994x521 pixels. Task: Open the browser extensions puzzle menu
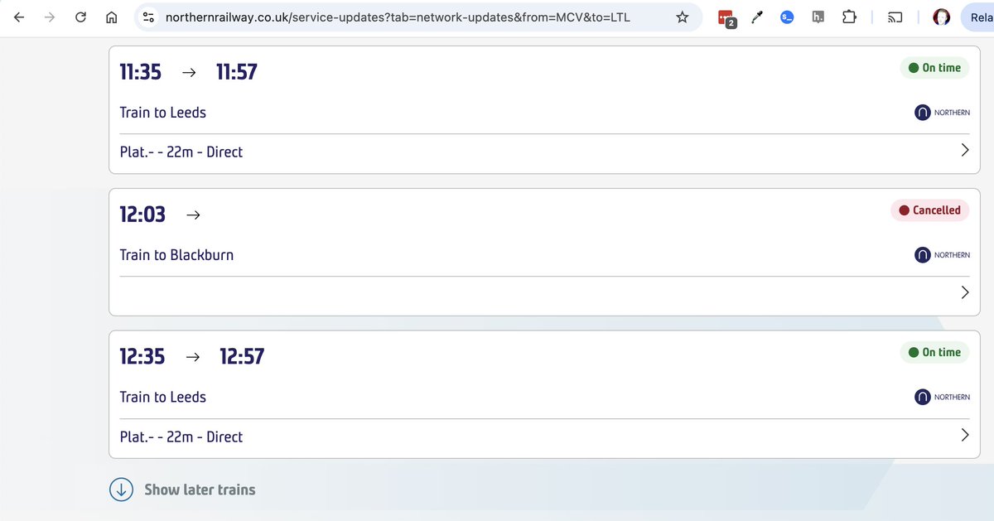(849, 17)
